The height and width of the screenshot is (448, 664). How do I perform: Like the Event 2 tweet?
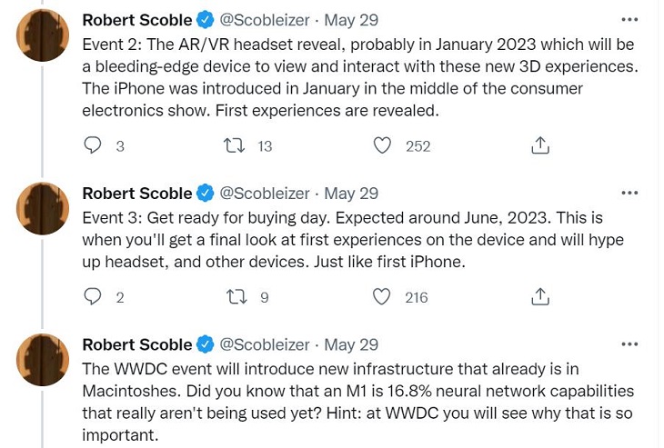383,145
